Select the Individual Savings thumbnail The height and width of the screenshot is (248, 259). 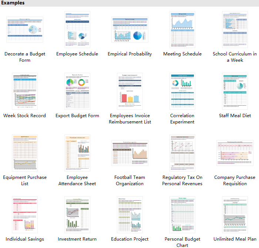coord(25,215)
